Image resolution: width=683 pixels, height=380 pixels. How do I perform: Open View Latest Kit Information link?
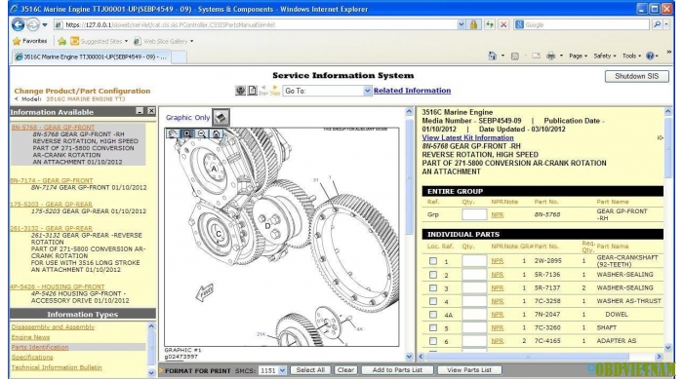pos(467,137)
